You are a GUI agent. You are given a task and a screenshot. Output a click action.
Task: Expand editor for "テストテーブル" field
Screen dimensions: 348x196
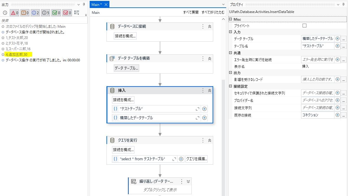pyautogui.click(x=197, y=109)
